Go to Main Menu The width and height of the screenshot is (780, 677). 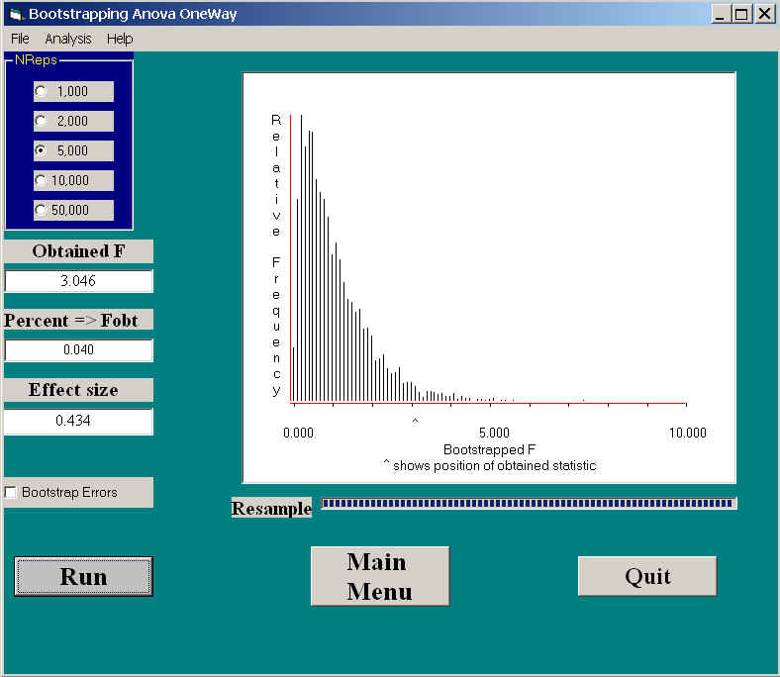(x=379, y=576)
